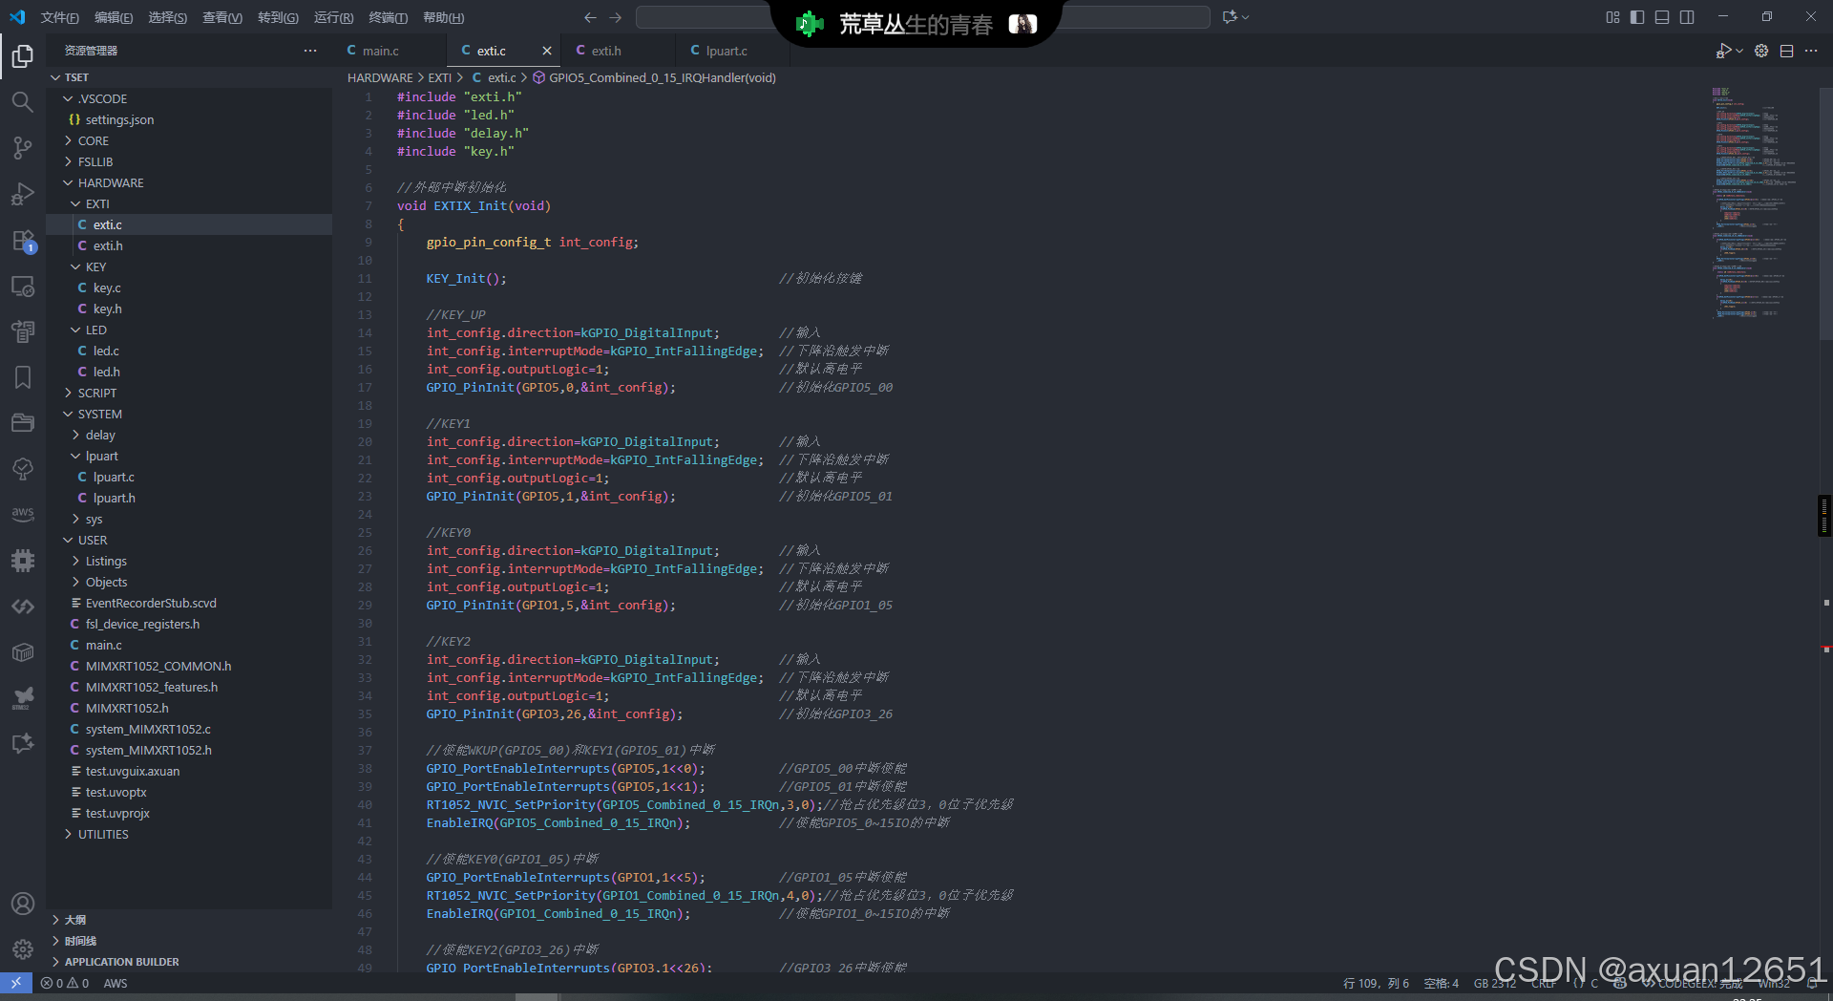Open Source Control view icon
Viewport: 1833px width, 1001px height.
(x=23, y=148)
